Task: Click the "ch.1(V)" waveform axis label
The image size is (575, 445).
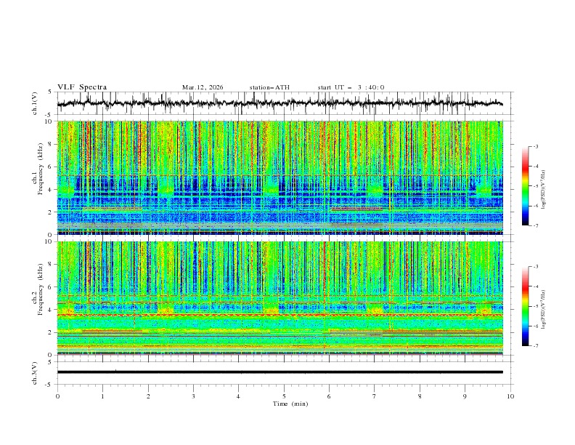Action: click(x=35, y=103)
